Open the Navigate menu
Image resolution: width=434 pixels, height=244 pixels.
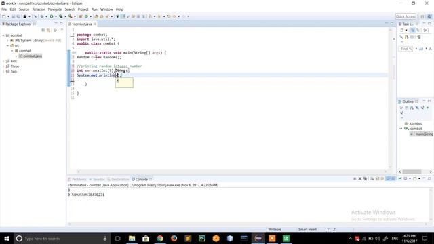point(55,9)
